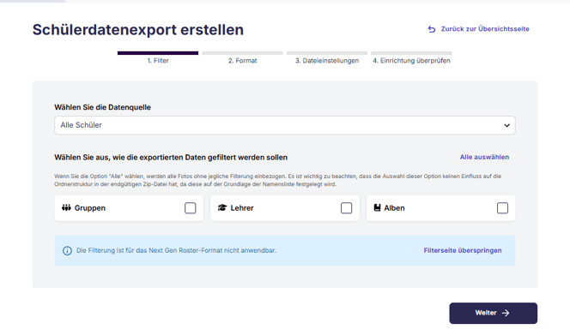Tick the Lehrer filter checkbox
570x335 pixels.
[x=347, y=208]
